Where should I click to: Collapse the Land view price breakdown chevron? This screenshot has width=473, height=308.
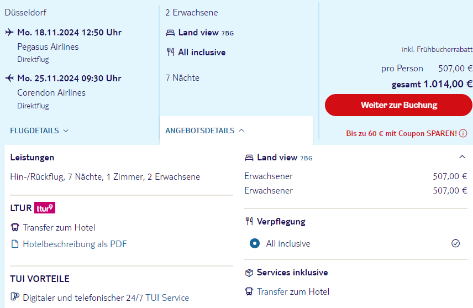tap(463, 157)
